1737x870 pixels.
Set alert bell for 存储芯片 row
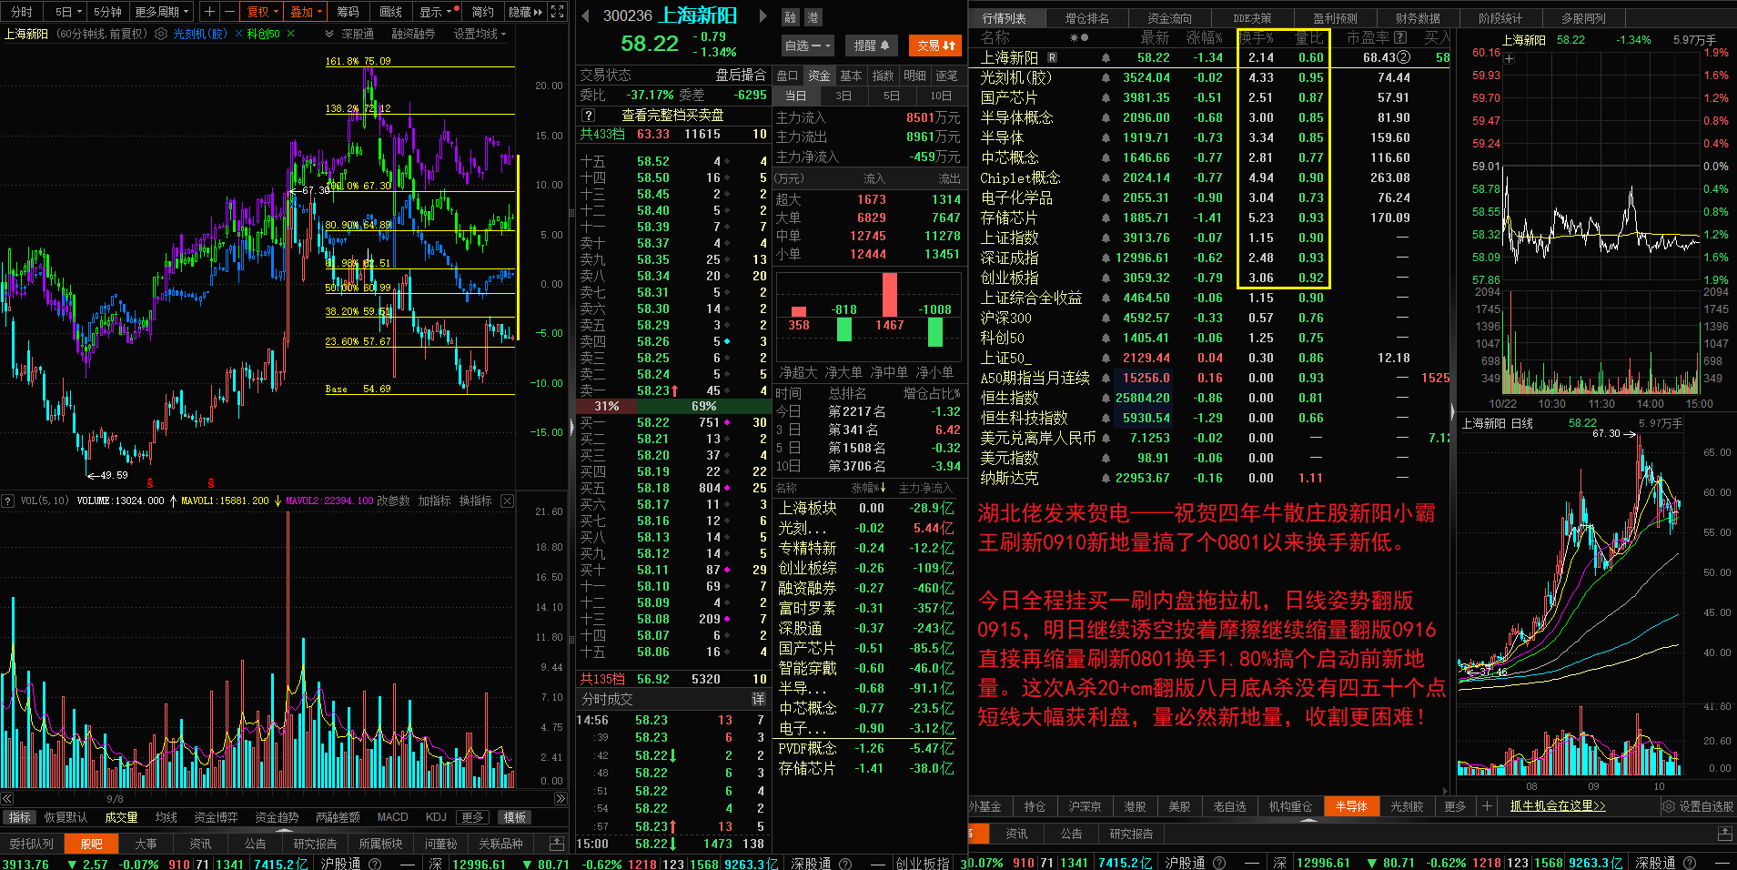tap(1106, 217)
